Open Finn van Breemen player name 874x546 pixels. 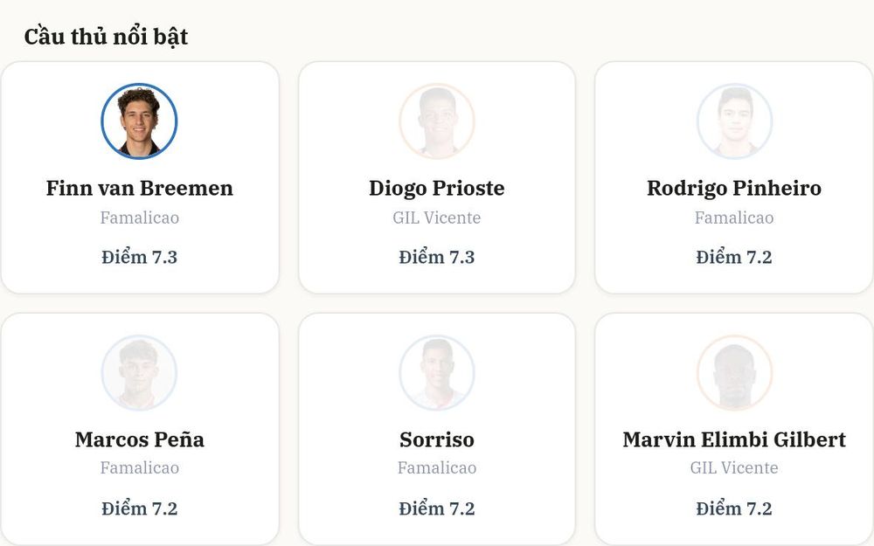point(139,189)
